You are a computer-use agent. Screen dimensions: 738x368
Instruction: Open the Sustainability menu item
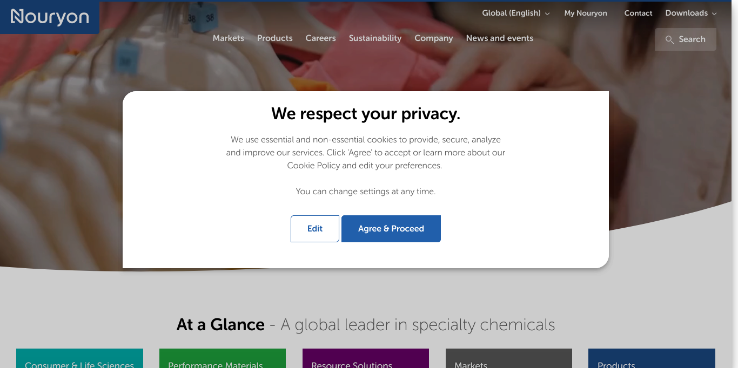pyautogui.click(x=375, y=38)
